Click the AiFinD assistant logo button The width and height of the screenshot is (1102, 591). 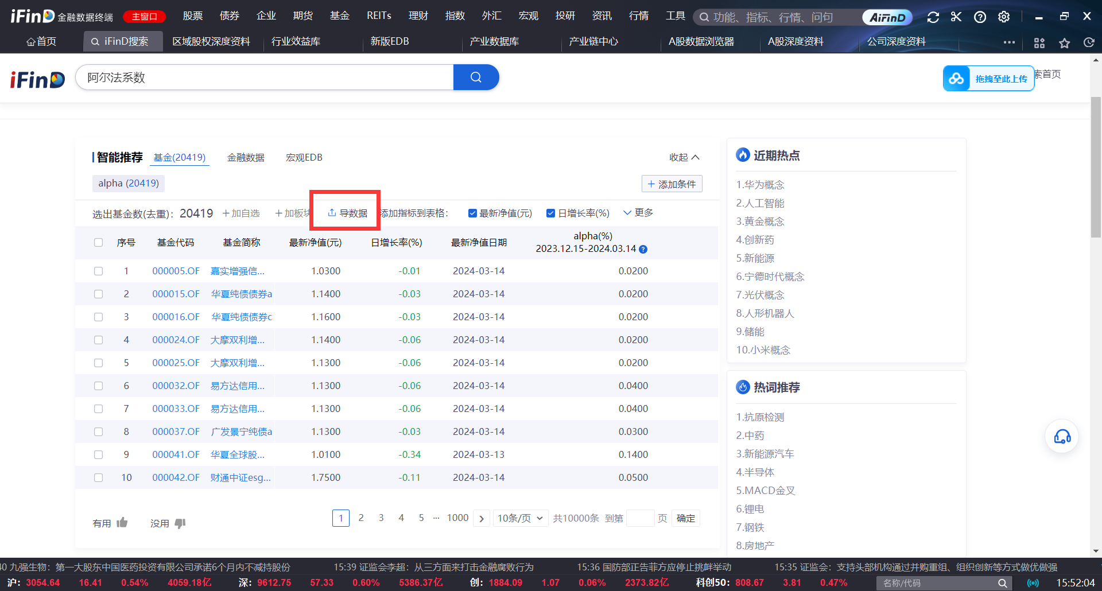(x=887, y=17)
